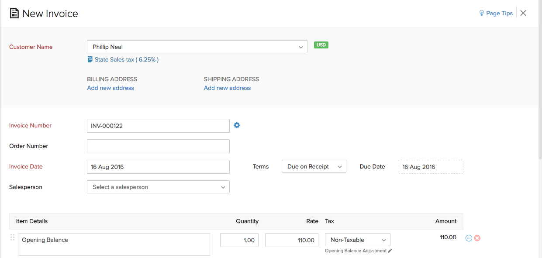Click the red remove line item icon
The height and width of the screenshot is (258, 542).
tap(477, 238)
